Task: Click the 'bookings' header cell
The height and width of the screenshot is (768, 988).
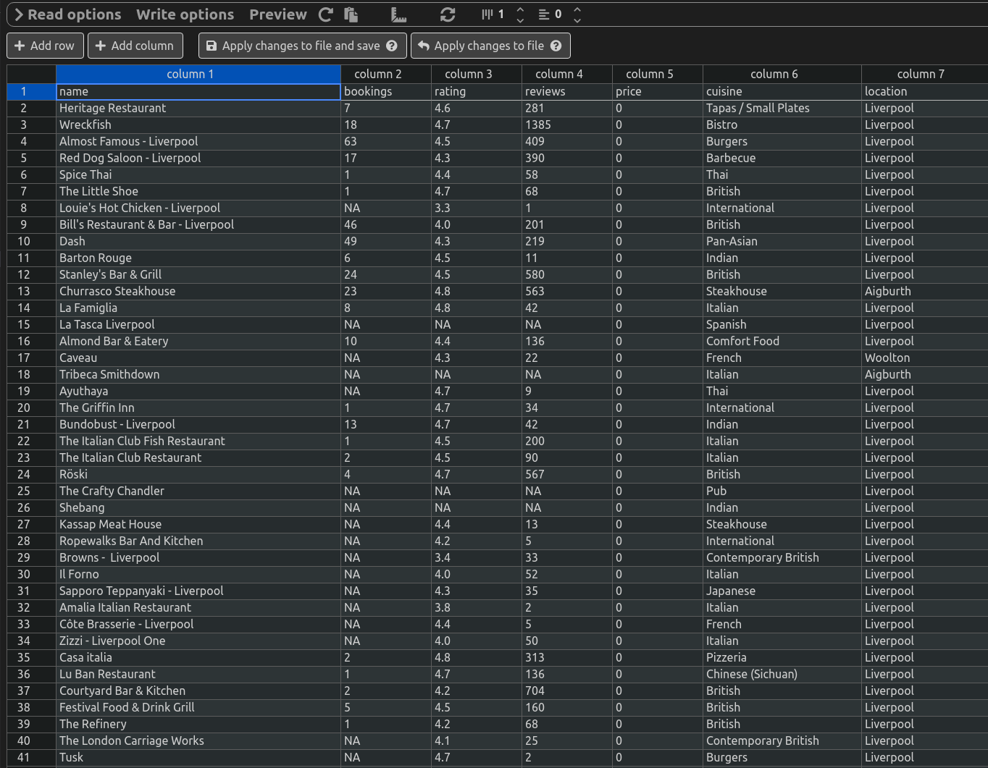Action: [x=386, y=91]
